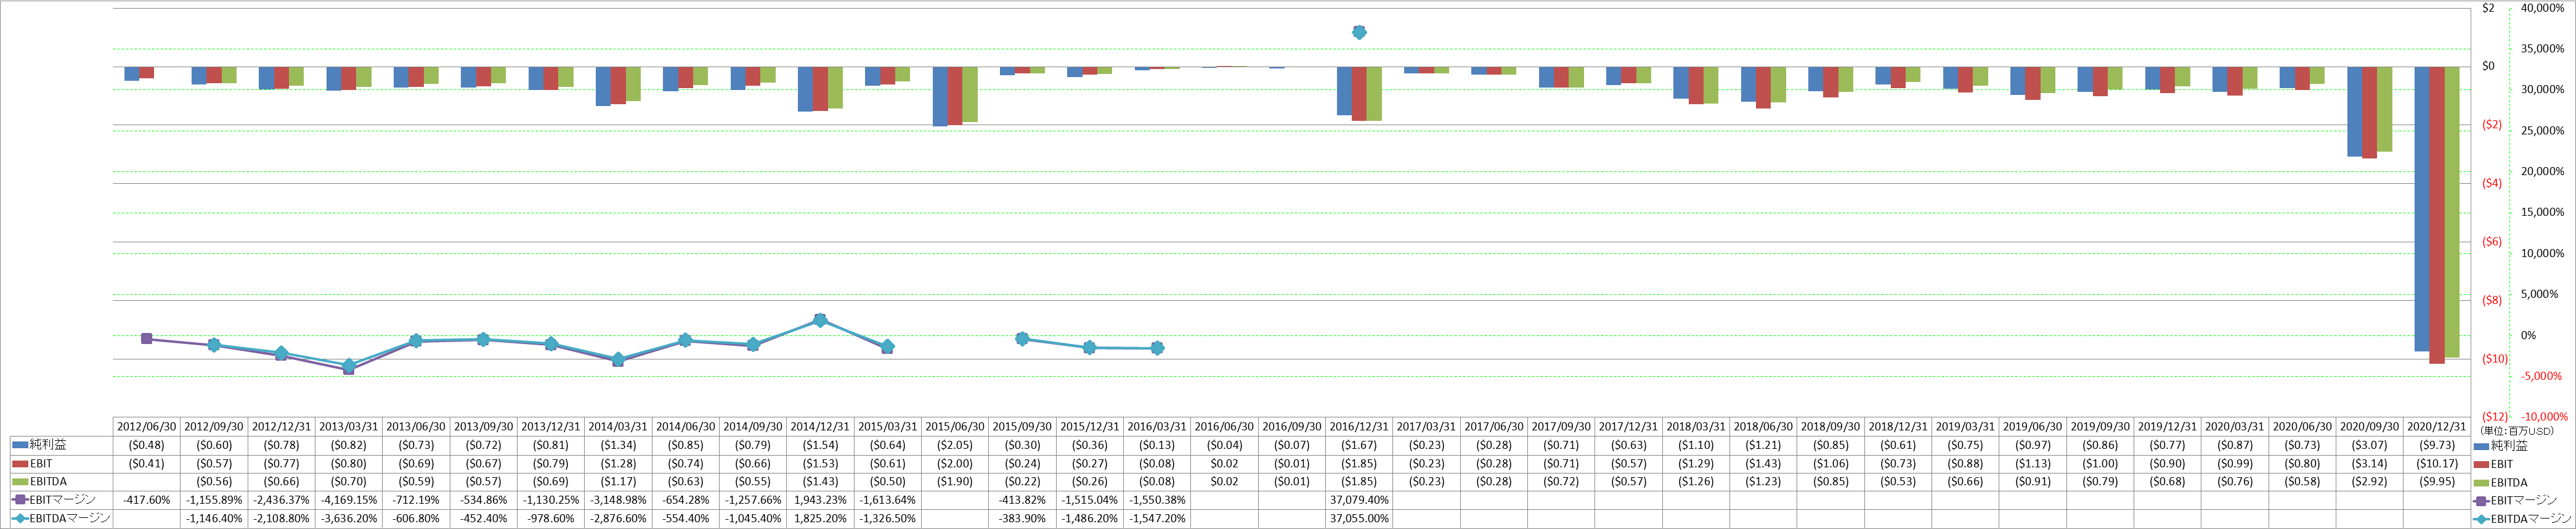The height and width of the screenshot is (529, 2576).
Task: Click the 2020/12/31 date column header
Action: 2437,426
